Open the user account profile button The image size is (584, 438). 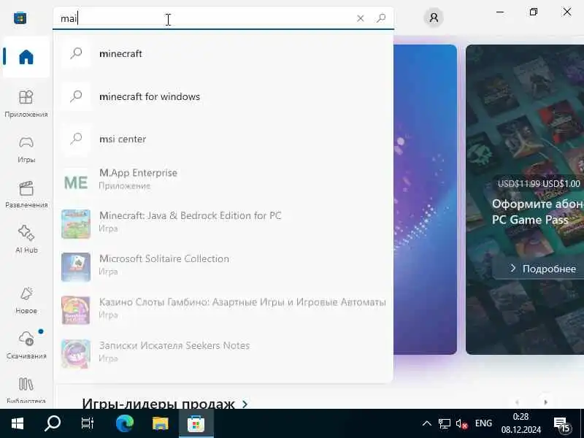[434, 18]
